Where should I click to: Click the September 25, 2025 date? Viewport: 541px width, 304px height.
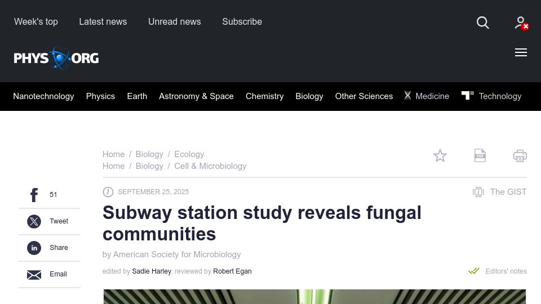pos(153,192)
